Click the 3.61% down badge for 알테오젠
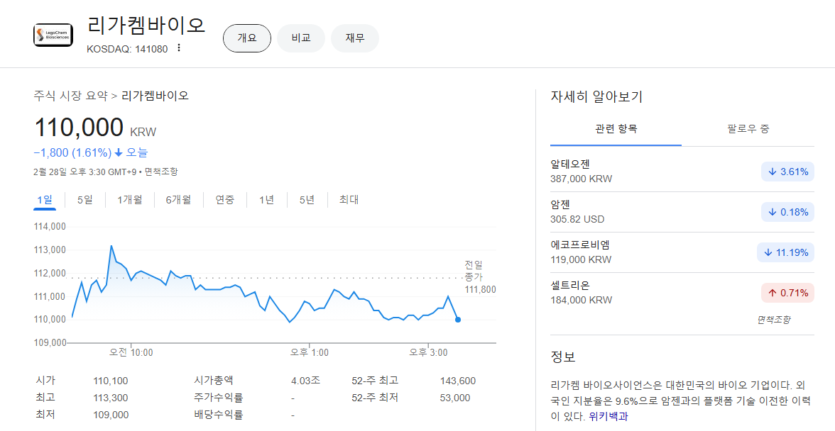This screenshot has width=835, height=431. coord(787,172)
